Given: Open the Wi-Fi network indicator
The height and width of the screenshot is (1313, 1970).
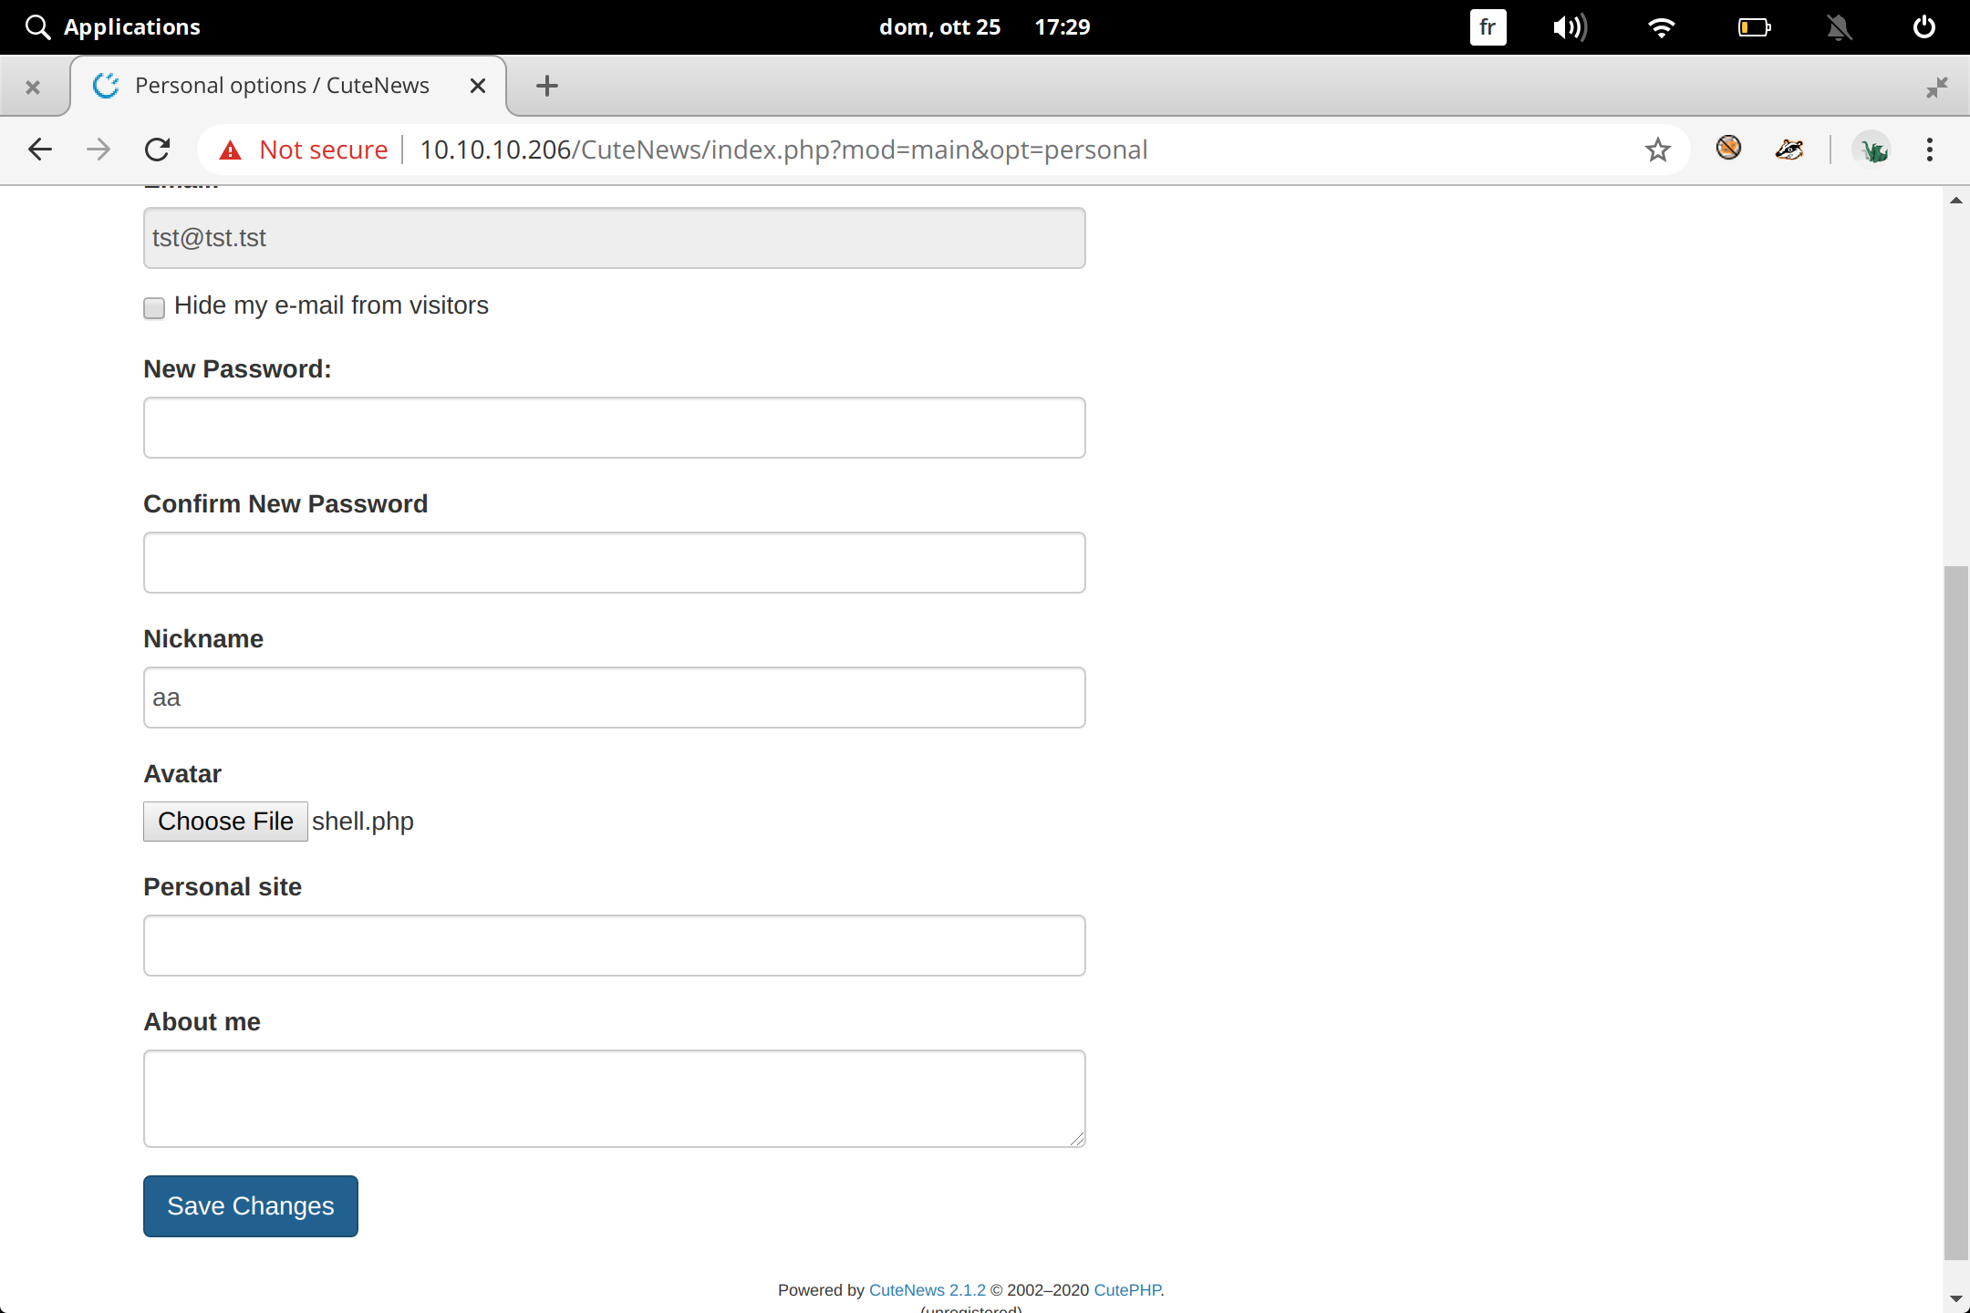Looking at the screenshot, I should tap(1662, 27).
